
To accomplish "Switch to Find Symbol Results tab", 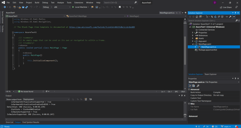I will (31, 122).
